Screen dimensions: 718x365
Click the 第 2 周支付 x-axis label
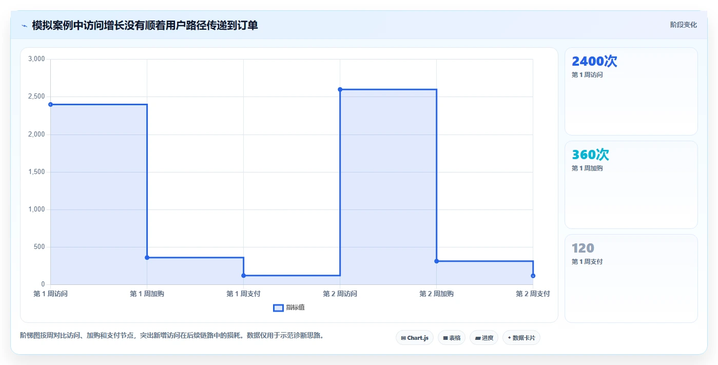533,294
